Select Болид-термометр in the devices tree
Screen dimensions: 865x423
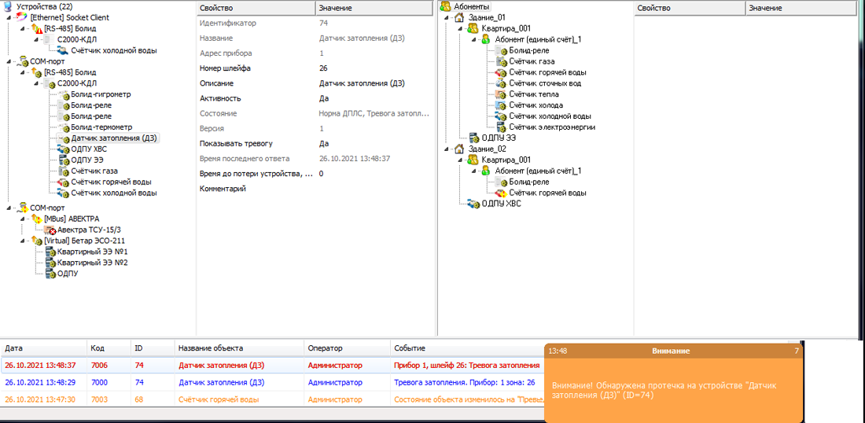click(101, 127)
